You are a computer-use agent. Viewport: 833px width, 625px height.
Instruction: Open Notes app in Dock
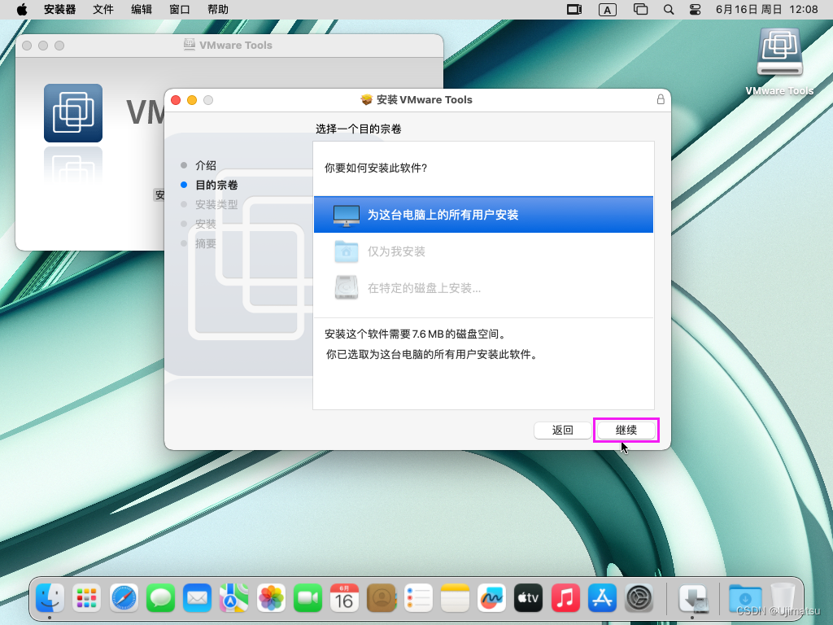455,598
